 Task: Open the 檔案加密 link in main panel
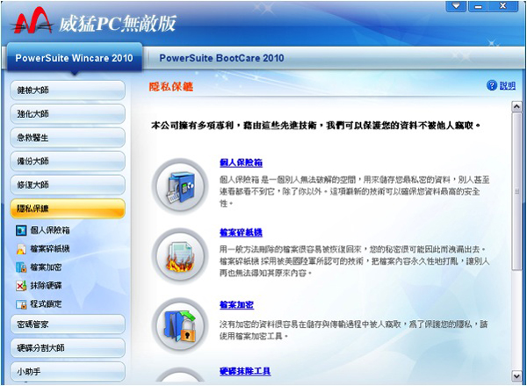236,305
